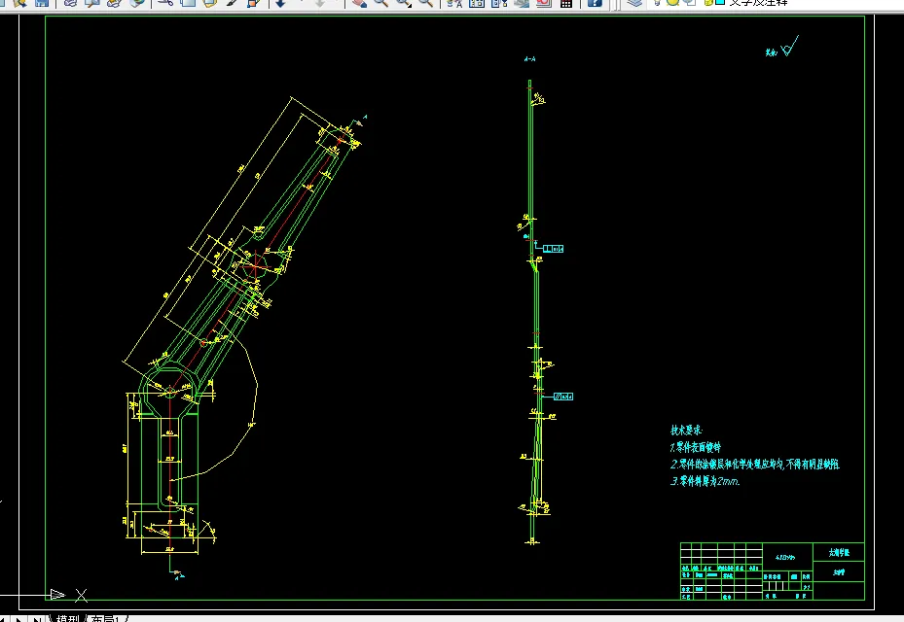
Task: Click the Undo arrow icon
Action: pos(281,3)
